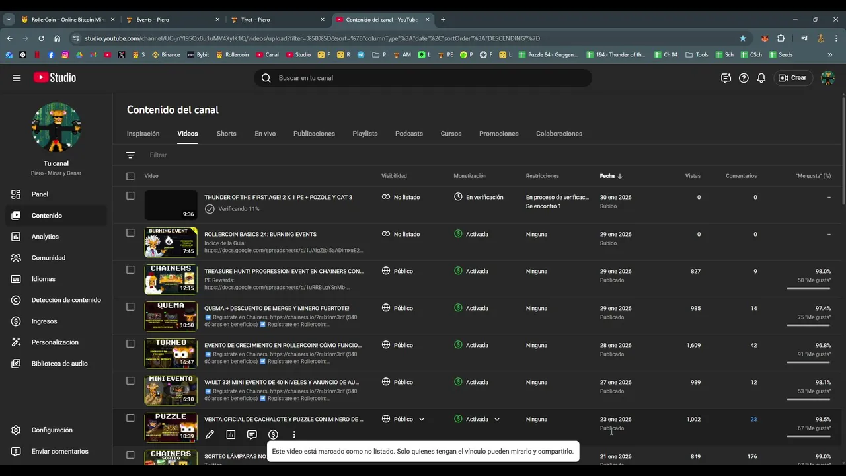The height and width of the screenshot is (476, 846).
Task: Click the Crear button
Action: pos(793,78)
